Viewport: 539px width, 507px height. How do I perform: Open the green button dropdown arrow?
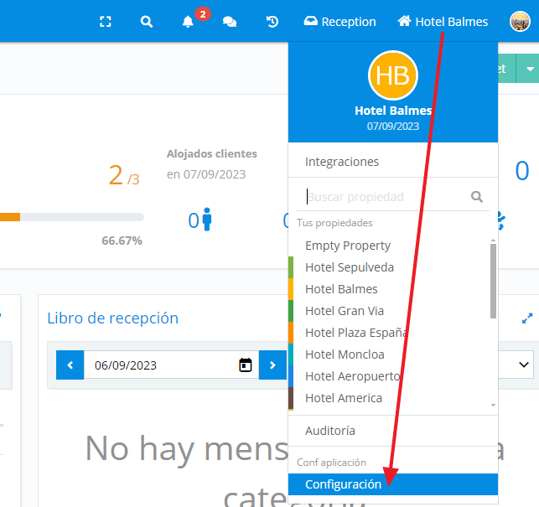click(529, 69)
